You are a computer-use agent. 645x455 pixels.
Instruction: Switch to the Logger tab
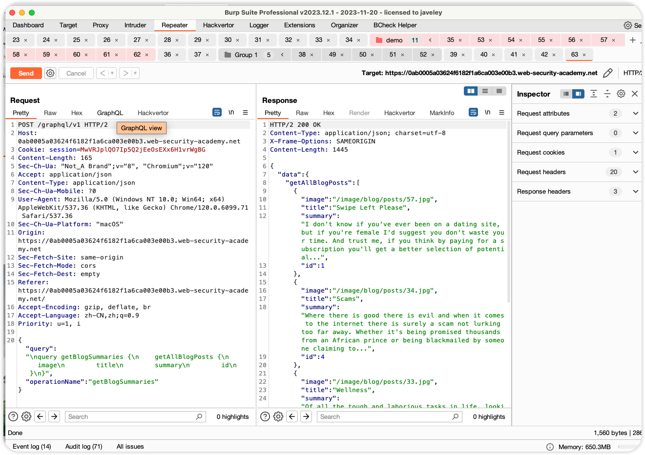[259, 25]
